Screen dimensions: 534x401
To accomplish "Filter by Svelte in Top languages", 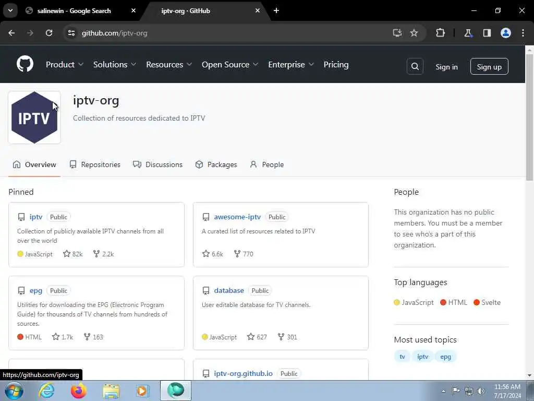I will point(487,302).
